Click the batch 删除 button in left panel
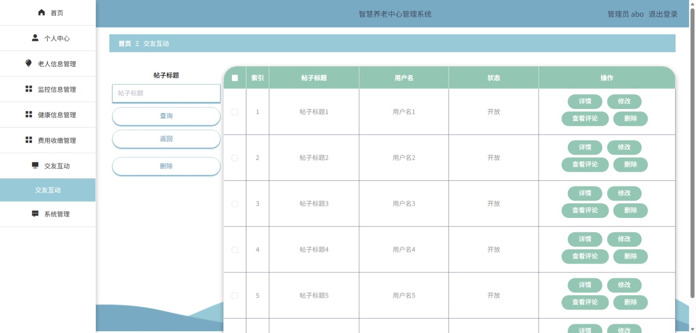Viewport: 696px width, 333px height. coord(166,166)
